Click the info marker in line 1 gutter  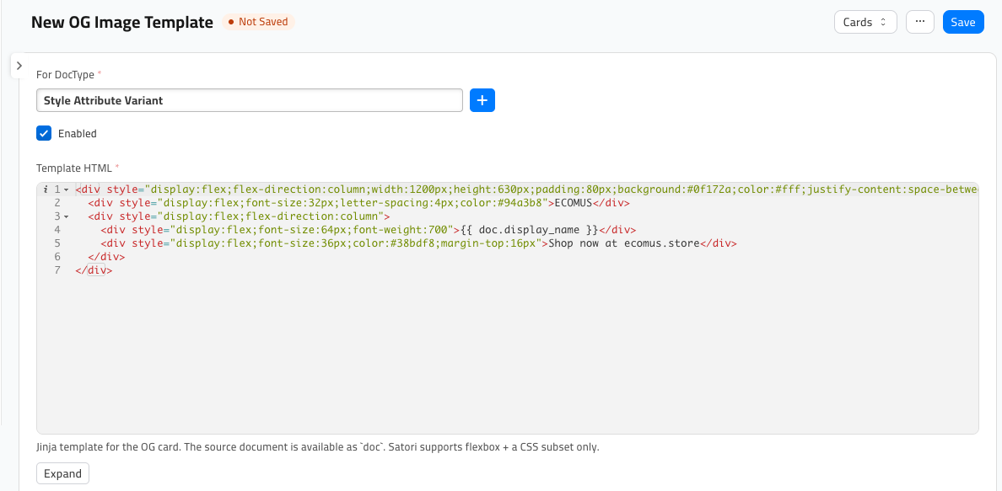[x=46, y=189]
